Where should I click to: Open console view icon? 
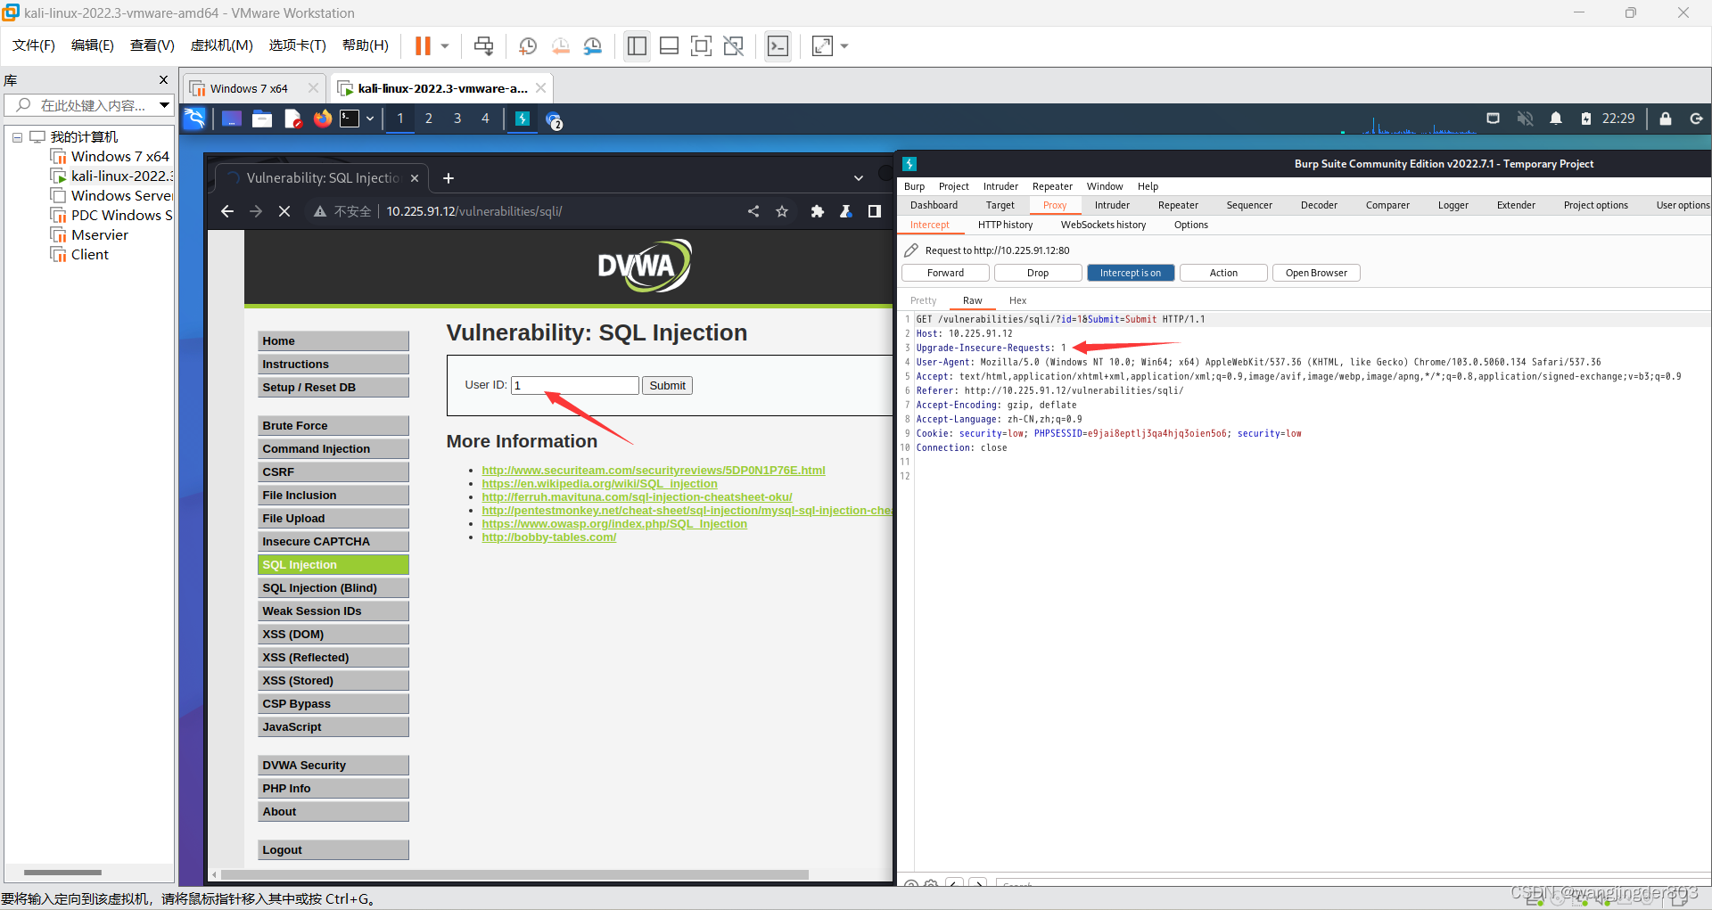[778, 46]
